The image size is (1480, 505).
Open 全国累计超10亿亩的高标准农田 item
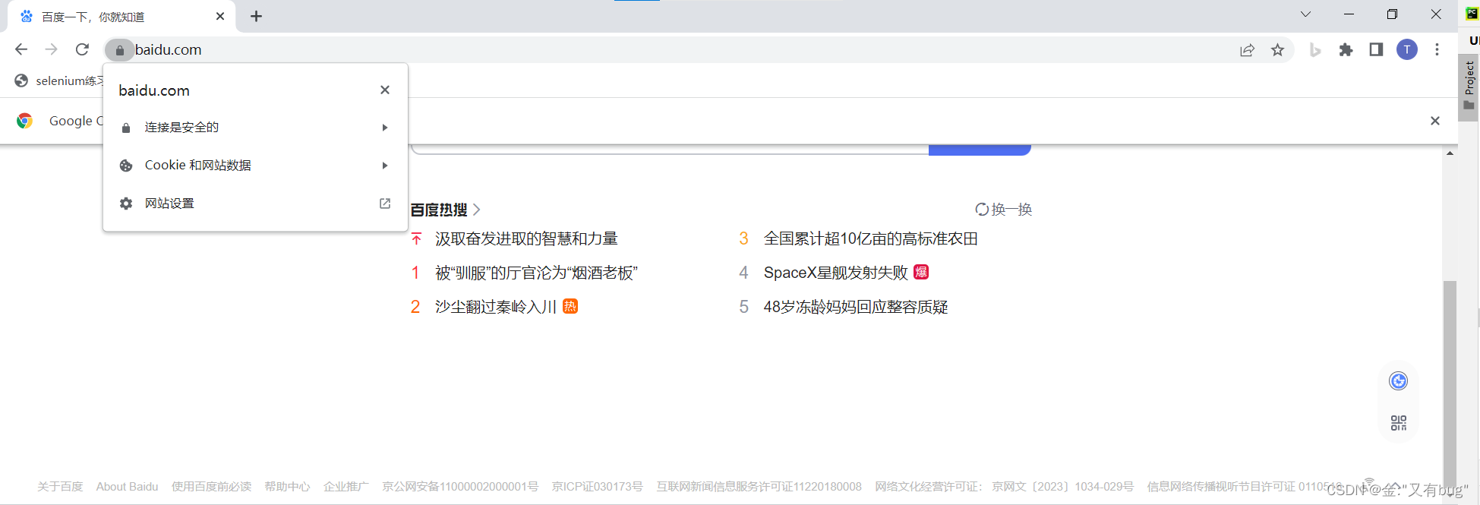coord(870,239)
